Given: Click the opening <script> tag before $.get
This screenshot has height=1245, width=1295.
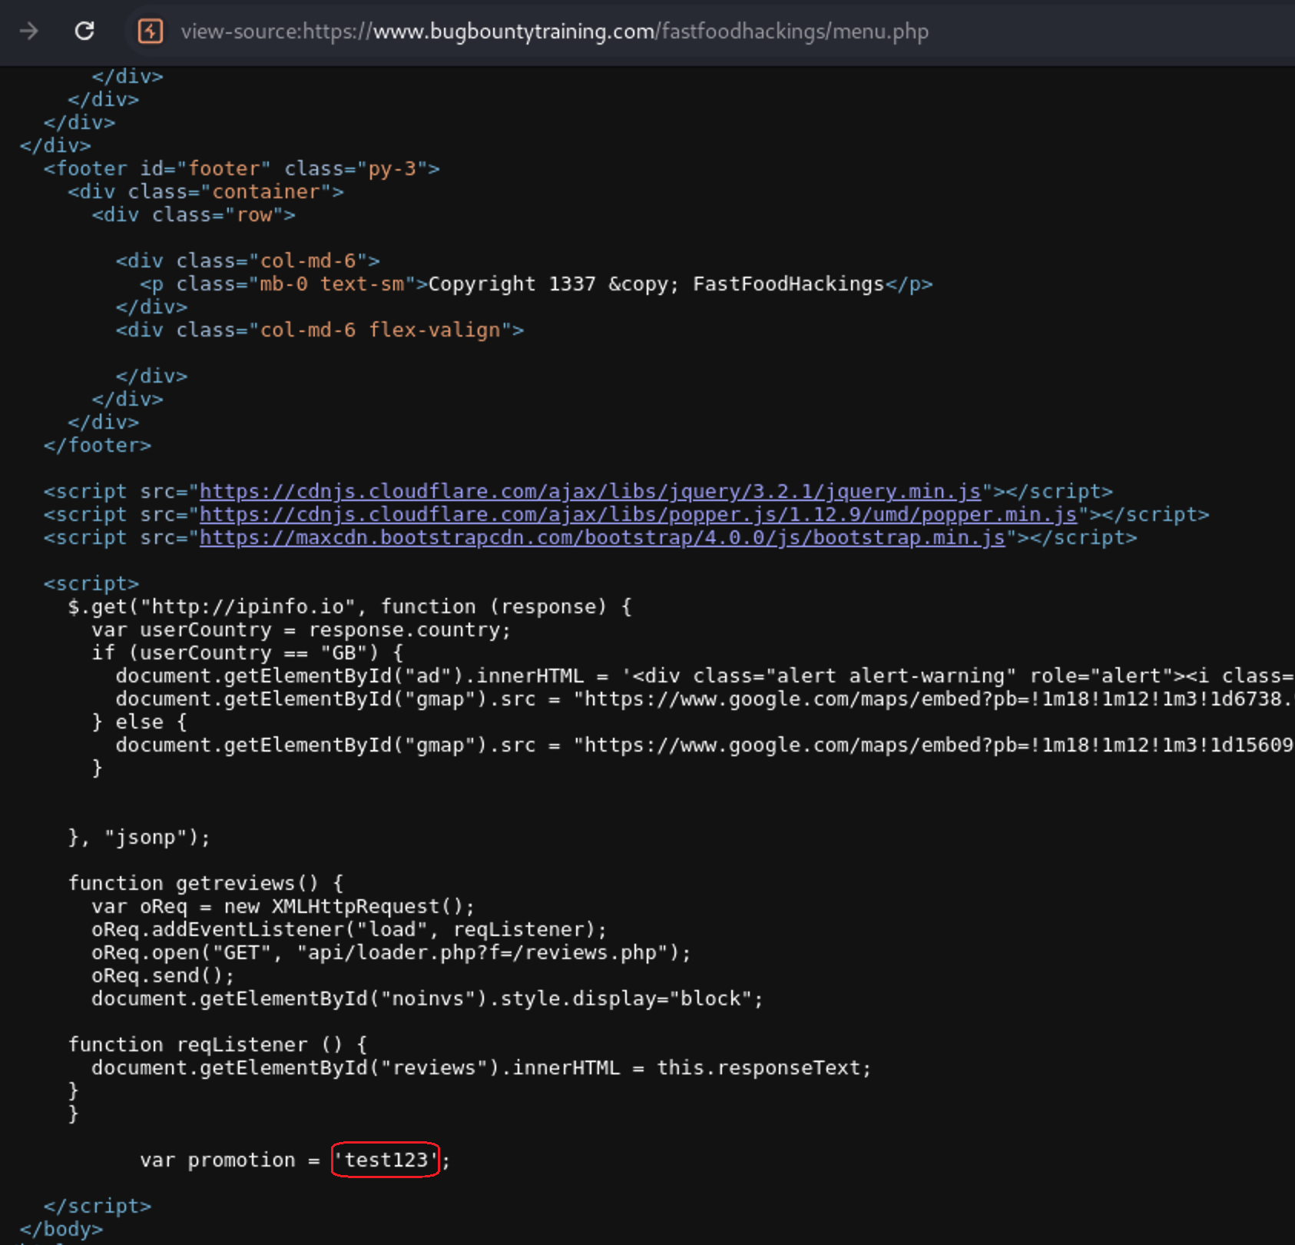Looking at the screenshot, I should pyautogui.click(x=91, y=584).
